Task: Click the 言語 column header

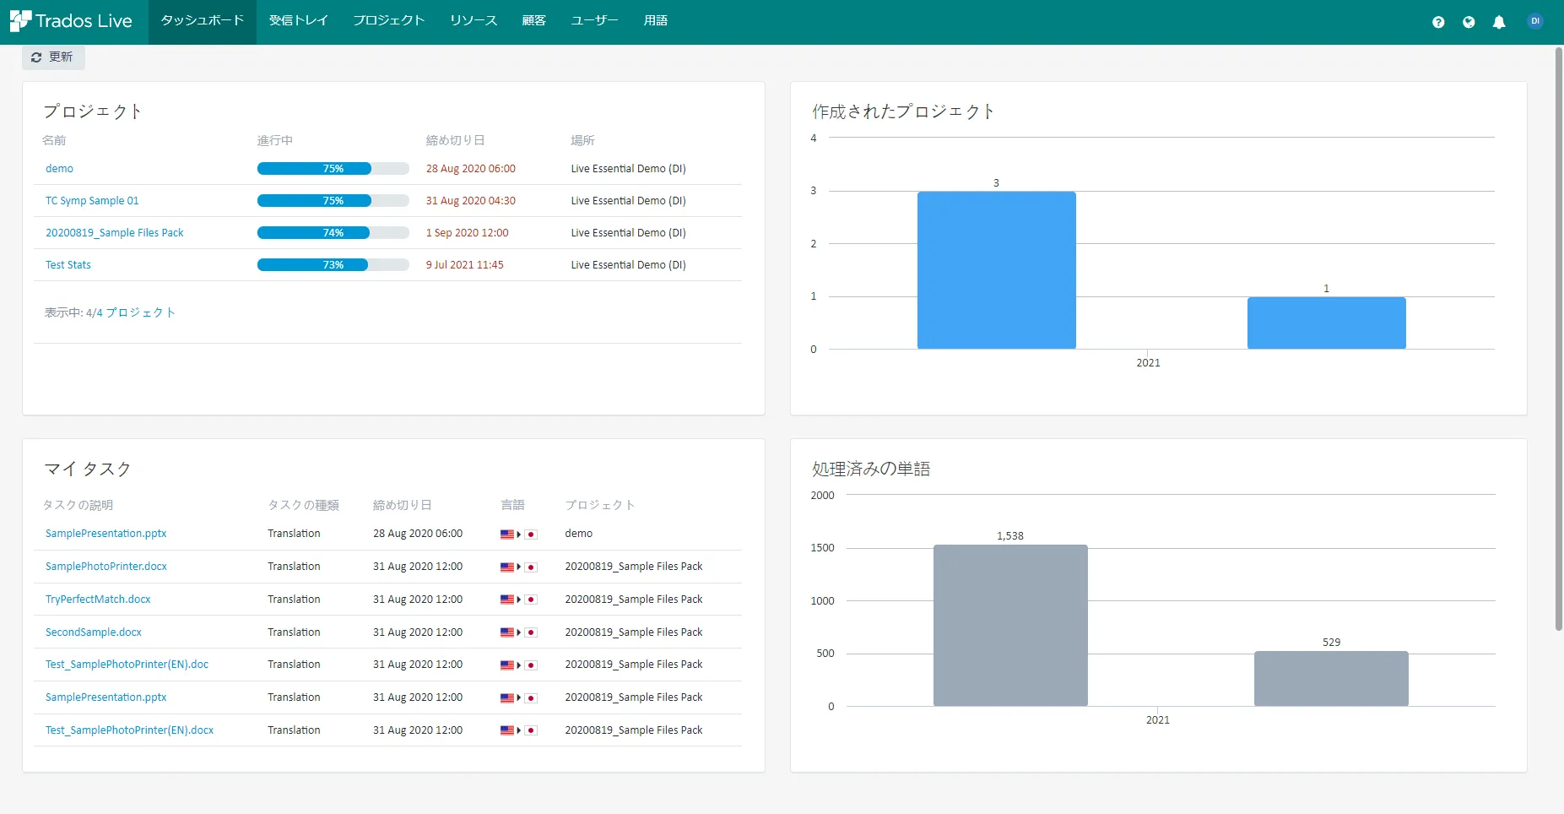Action: [x=512, y=505]
